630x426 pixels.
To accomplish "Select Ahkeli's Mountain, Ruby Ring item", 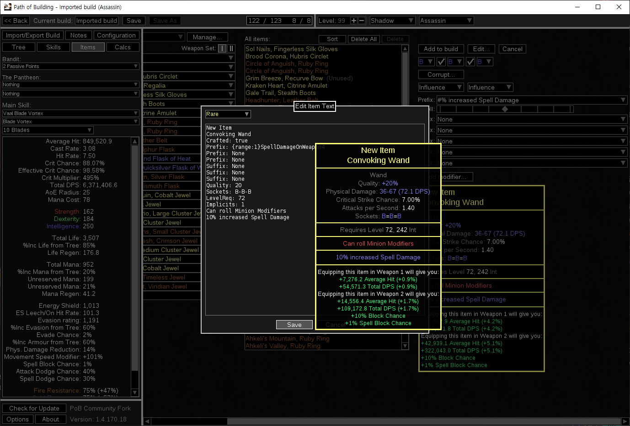I will coord(288,338).
